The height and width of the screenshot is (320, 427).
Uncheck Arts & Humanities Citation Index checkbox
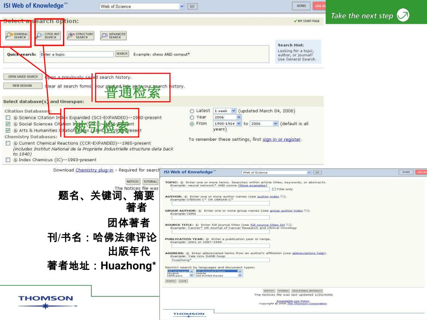(8, 130)
